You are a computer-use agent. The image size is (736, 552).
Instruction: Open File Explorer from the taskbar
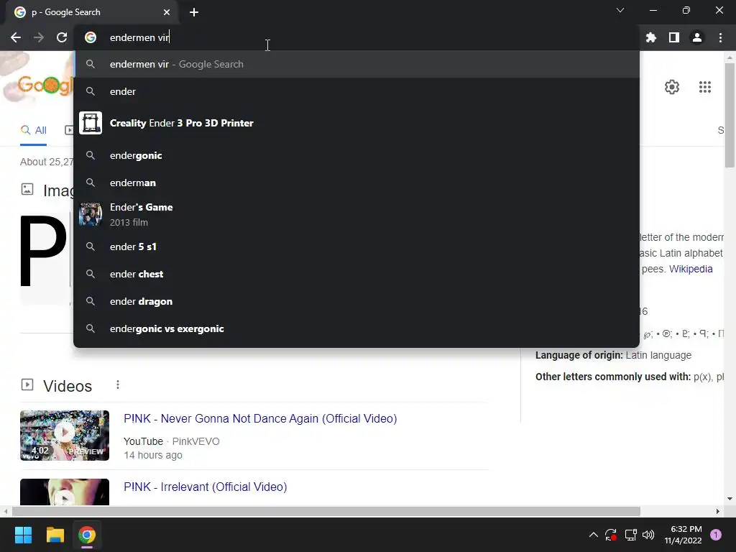[55, 535]
